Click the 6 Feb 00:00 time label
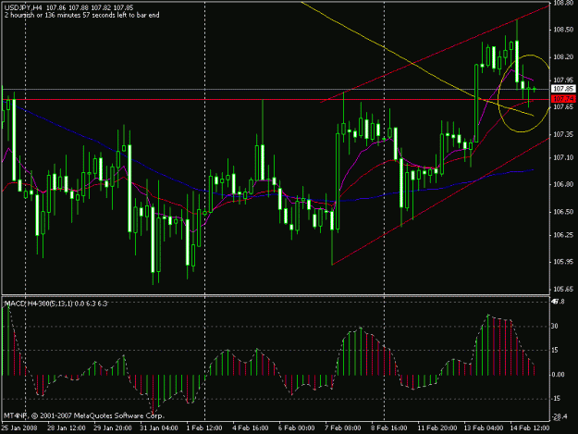Screen dimensions: 578x434 click(297, 428)
